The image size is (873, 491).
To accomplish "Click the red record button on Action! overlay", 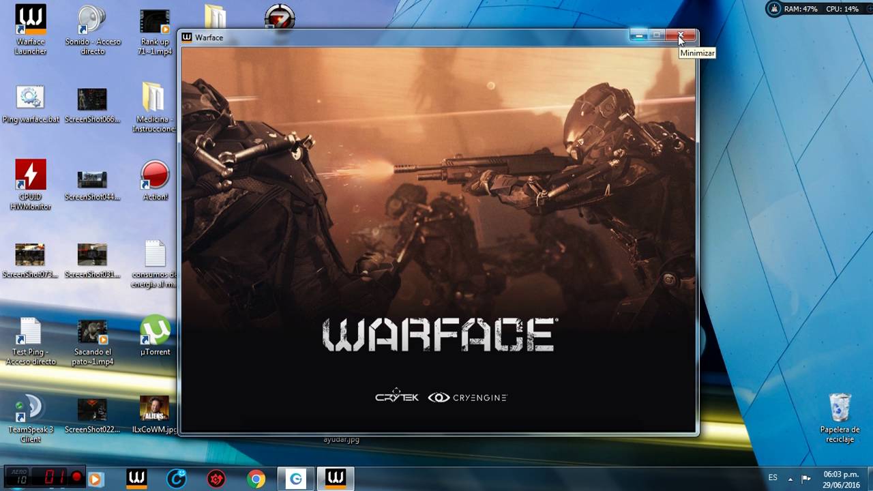I will (77, 477).
